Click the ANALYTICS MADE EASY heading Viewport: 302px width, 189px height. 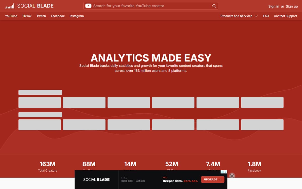click(x=151, y=58)
